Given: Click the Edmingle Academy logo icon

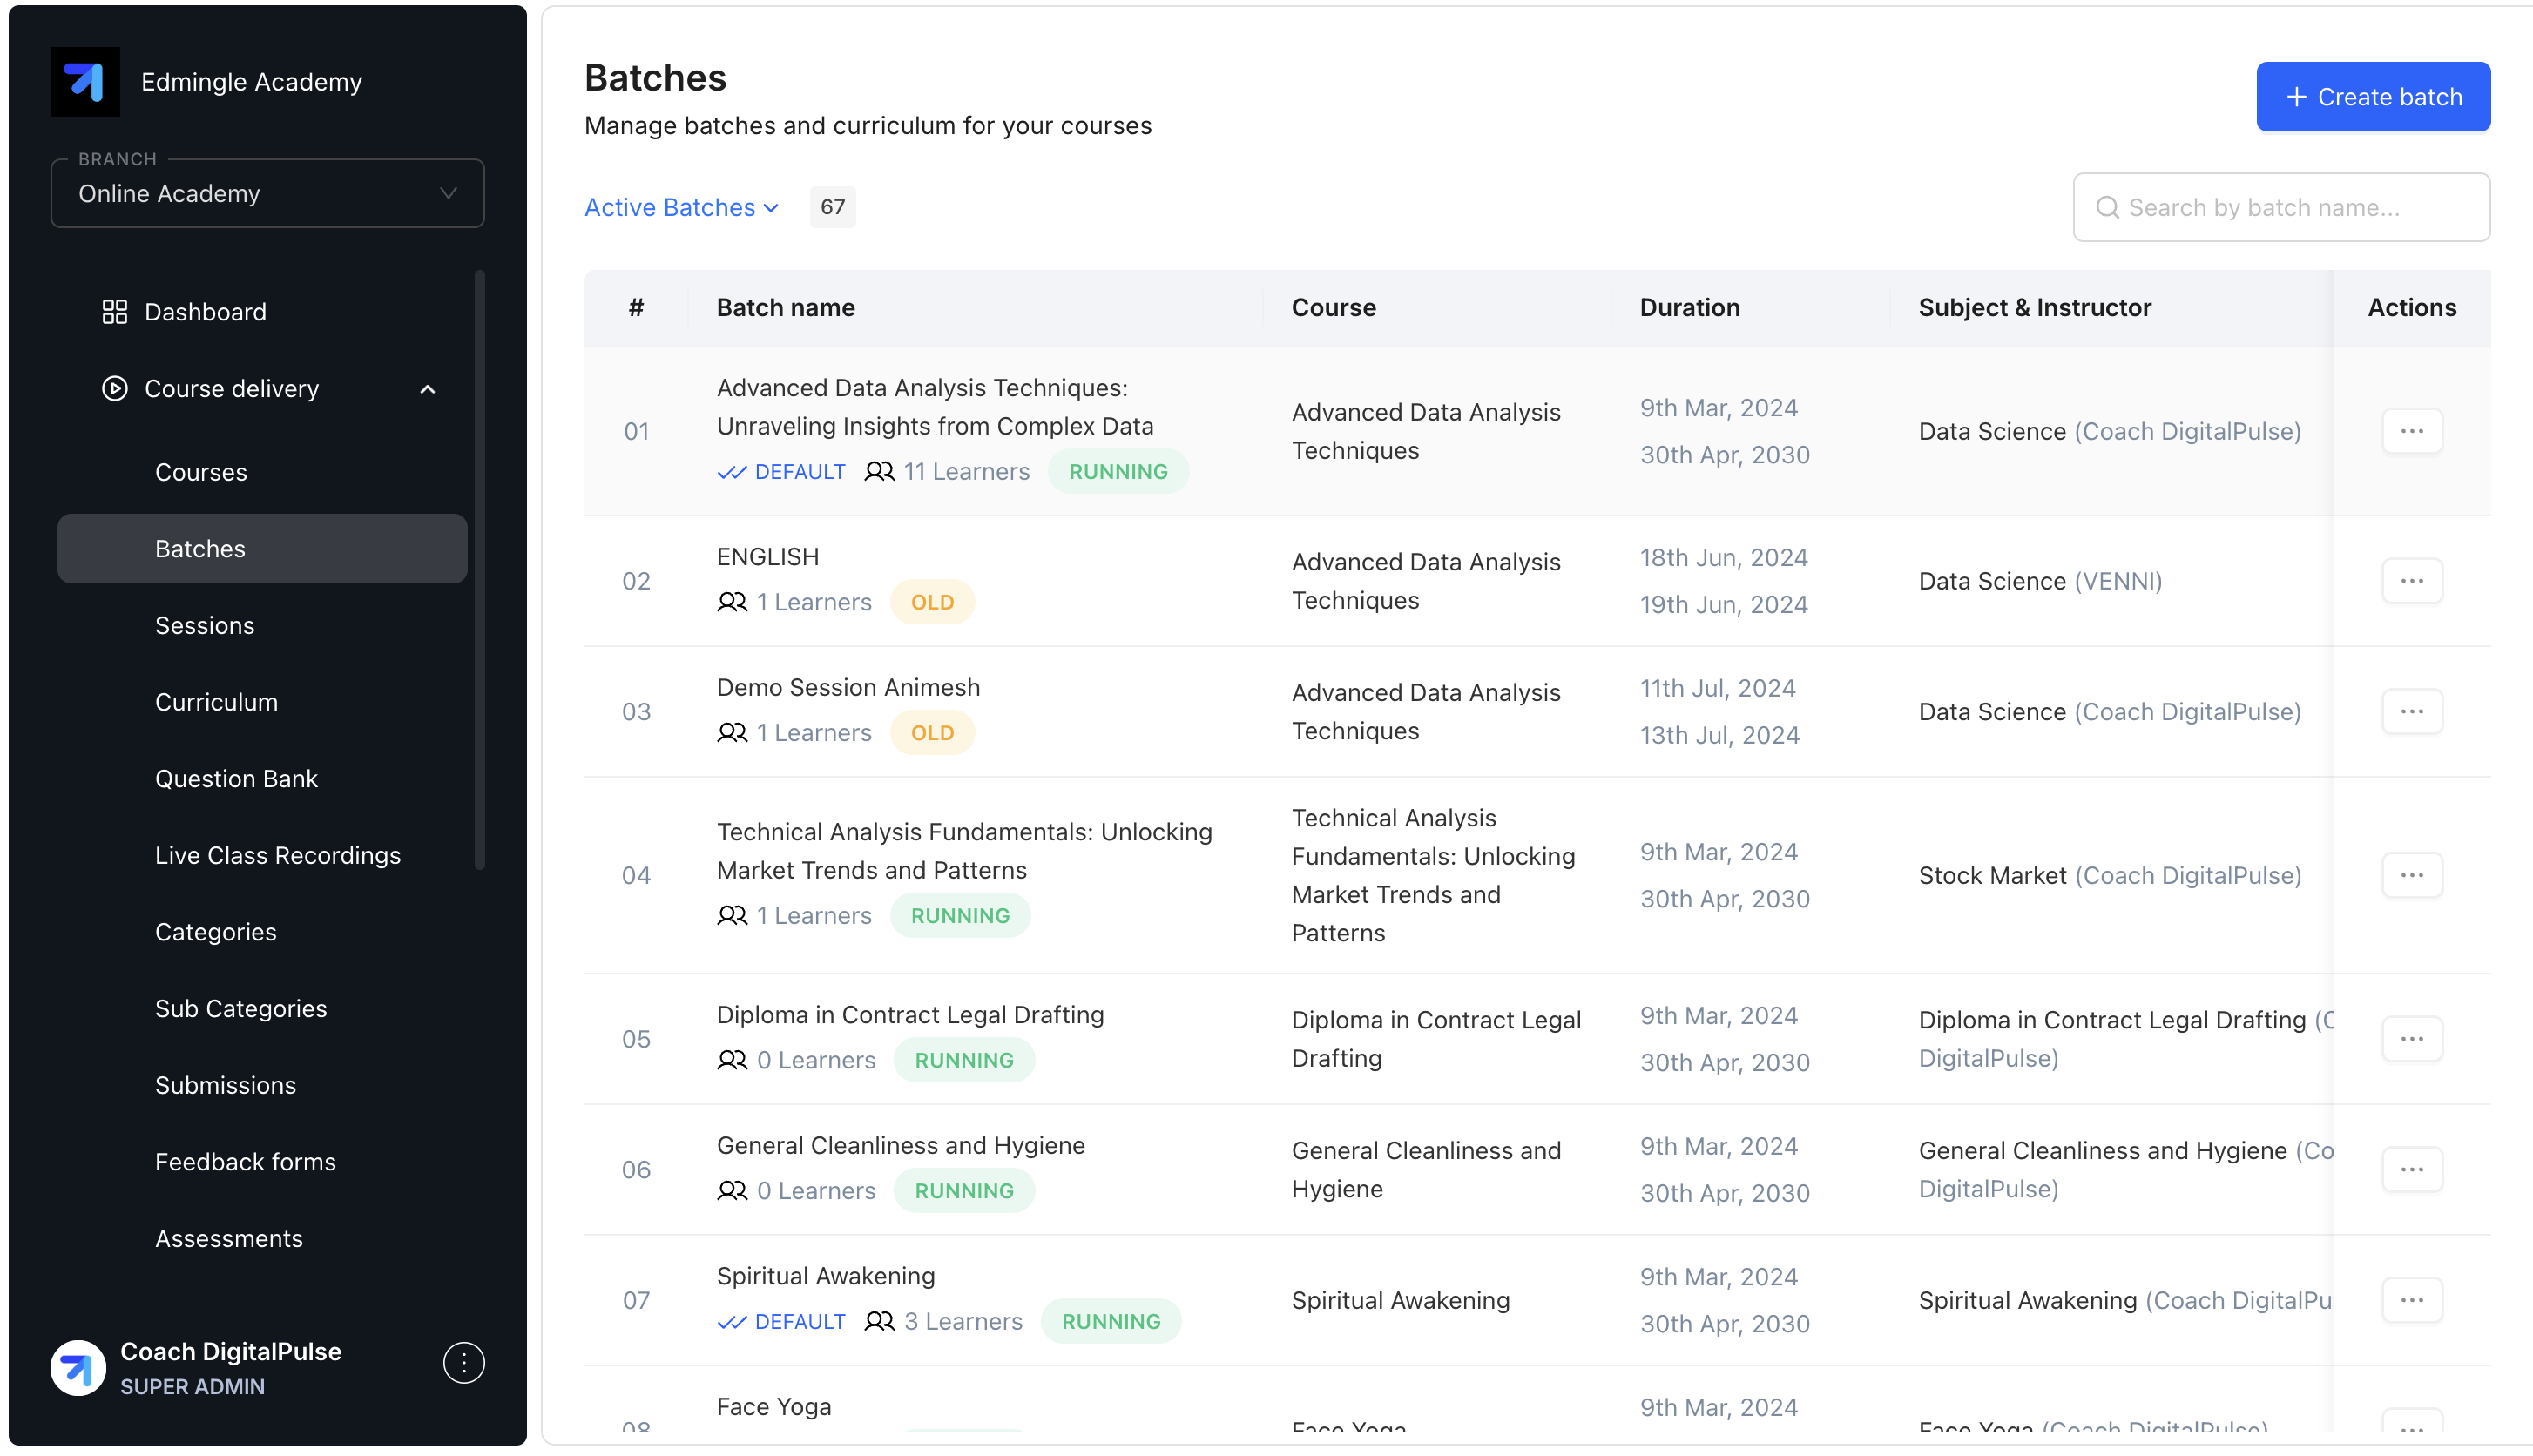Looking at the screenshot, I should tap(85, 81).
